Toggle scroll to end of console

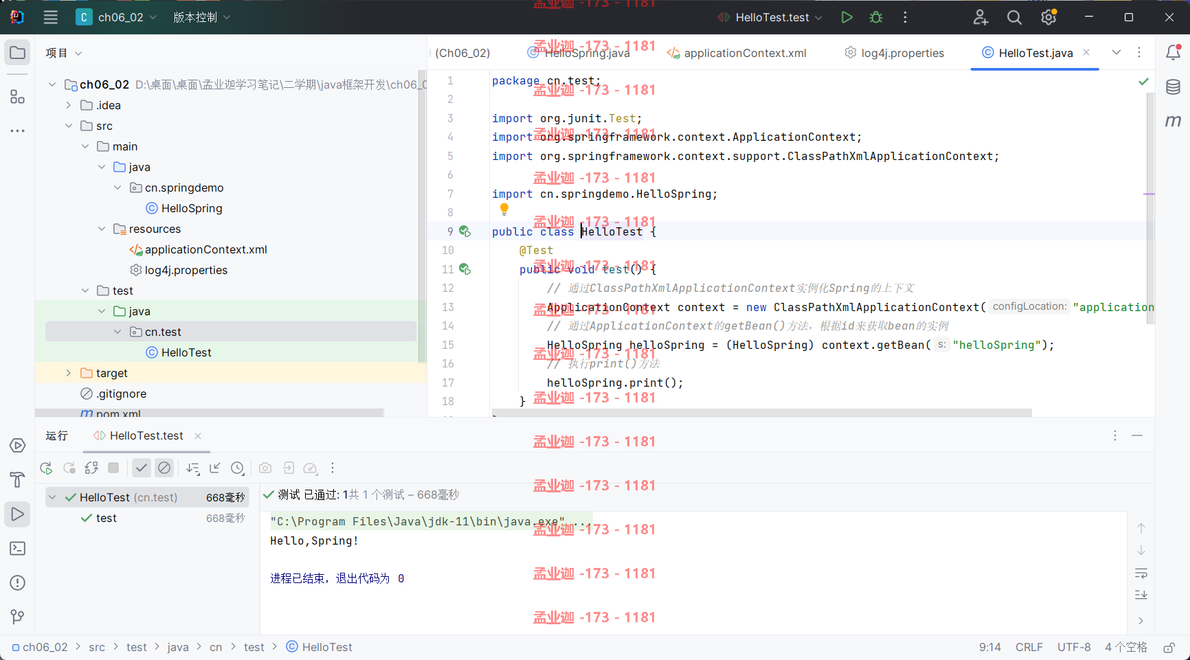1141,595
